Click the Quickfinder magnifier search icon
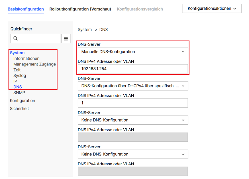Screen dimensions: 249x179 16,38
